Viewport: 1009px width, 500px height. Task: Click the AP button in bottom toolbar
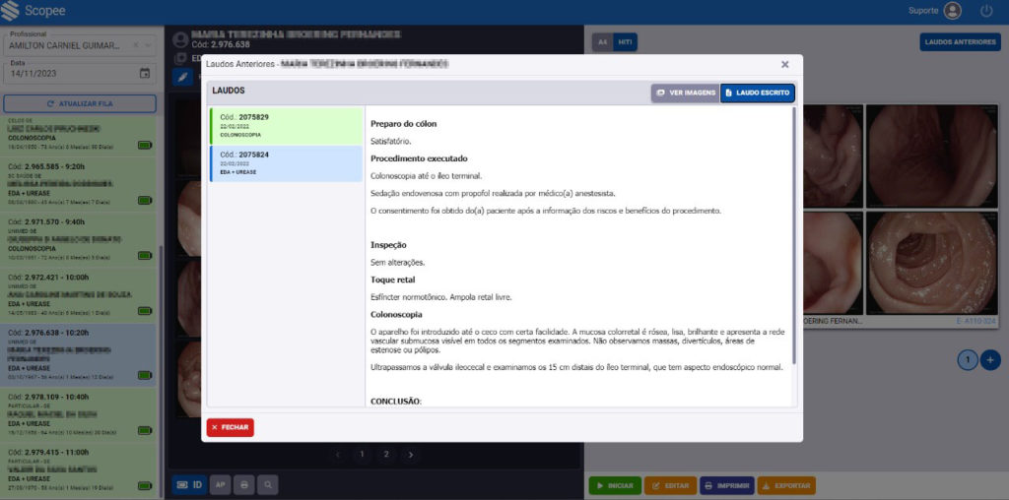point(220,485)
